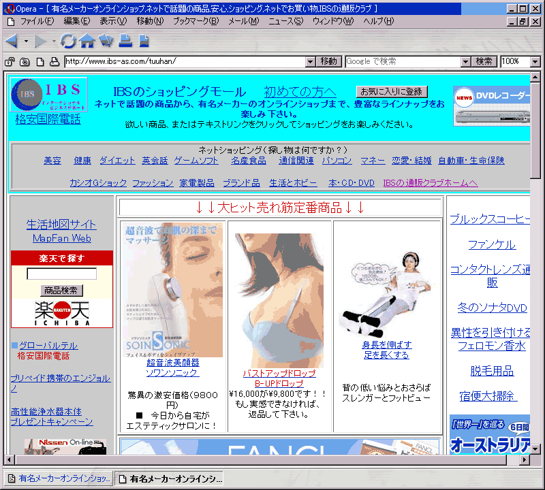The width and height of the screenshot is (545, 490).
Task: Open the 100% zoom level dropdown
Action: 535,62
